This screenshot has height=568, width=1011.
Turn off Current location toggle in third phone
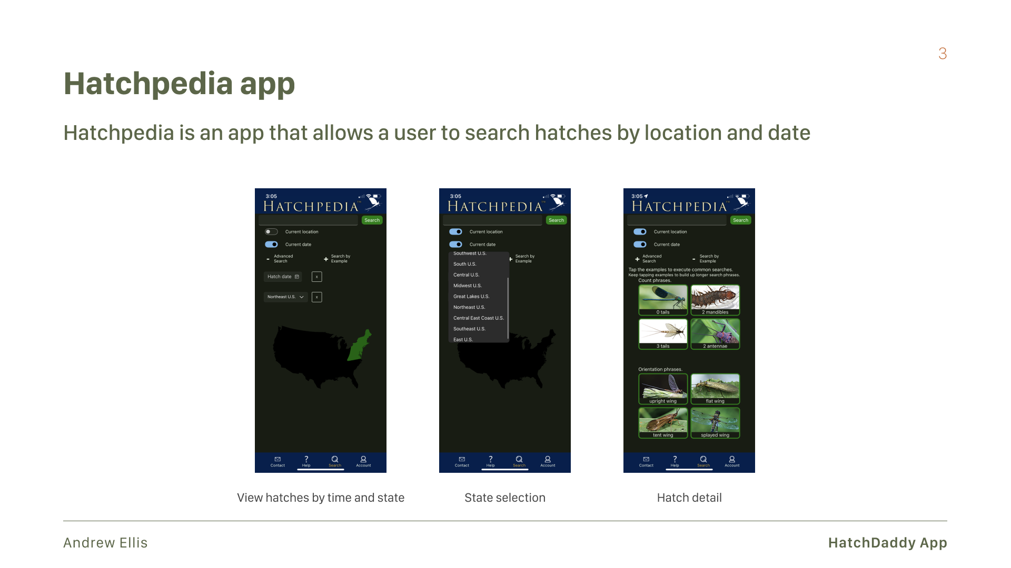click(640, 231)
